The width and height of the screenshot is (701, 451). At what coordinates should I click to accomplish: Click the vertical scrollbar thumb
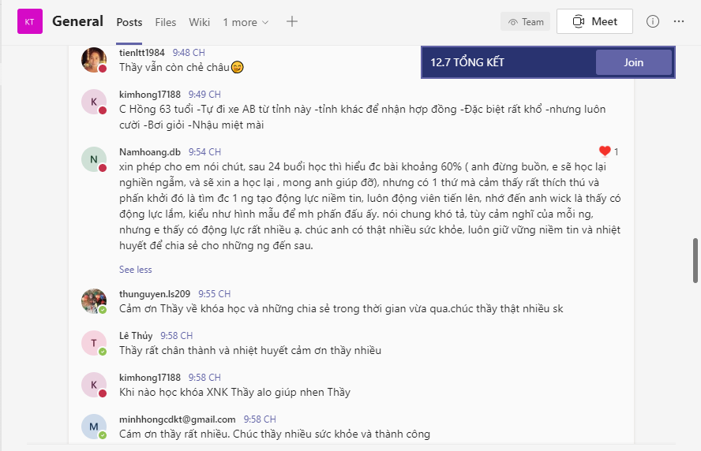695,261
